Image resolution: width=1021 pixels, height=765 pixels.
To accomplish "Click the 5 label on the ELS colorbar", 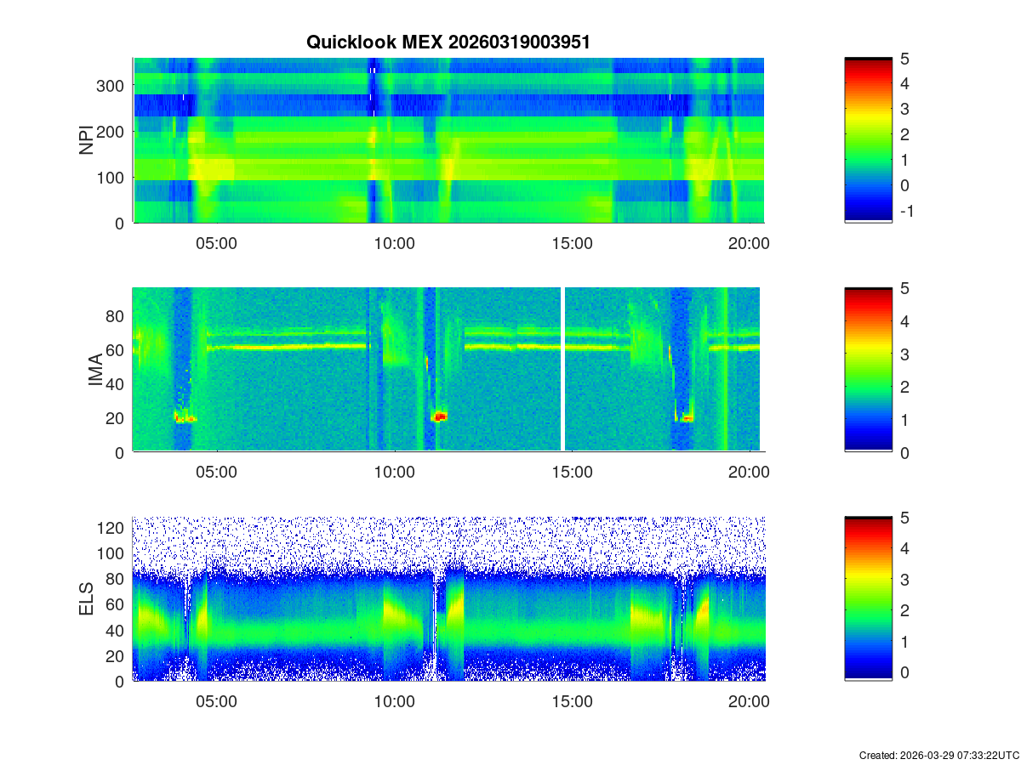I will pyautogui.click(x=906, y=518).
